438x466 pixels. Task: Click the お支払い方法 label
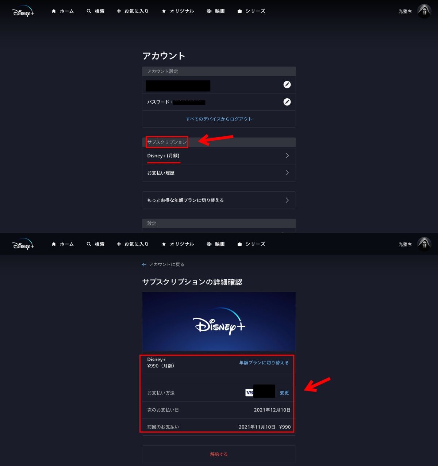[161, 393]
